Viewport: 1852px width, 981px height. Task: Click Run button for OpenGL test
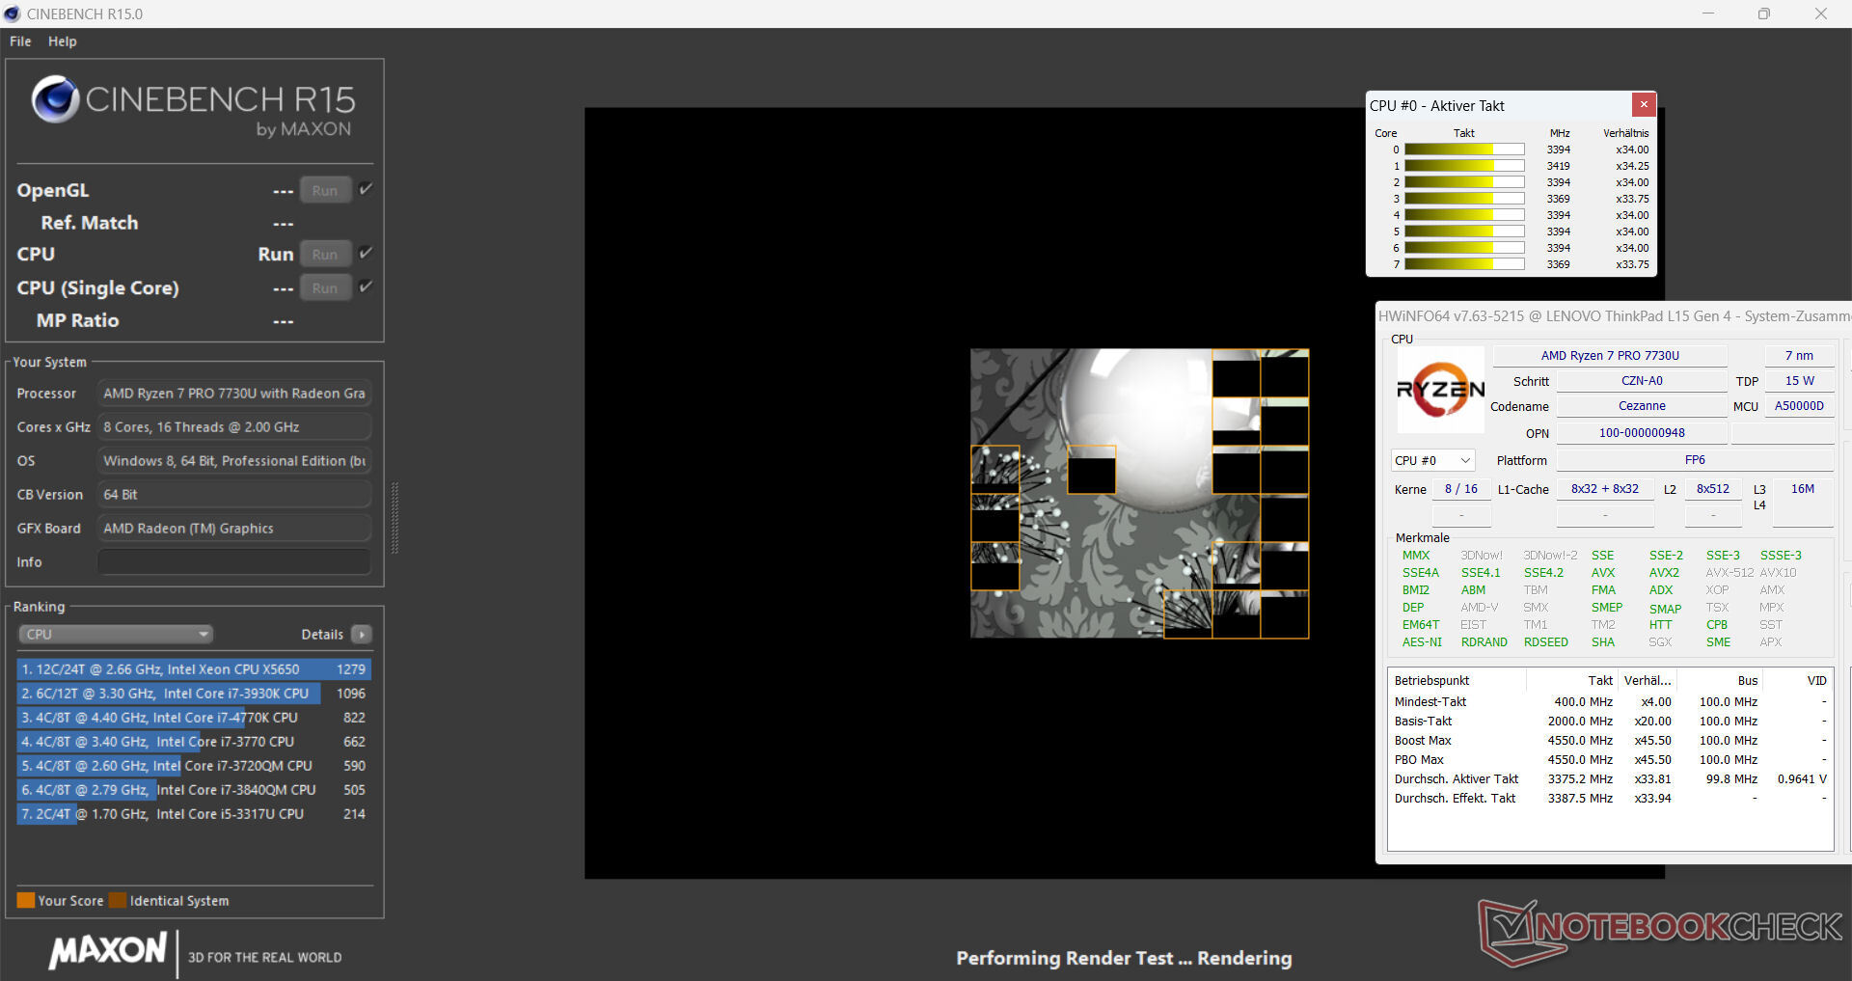(x=325, y=190)
